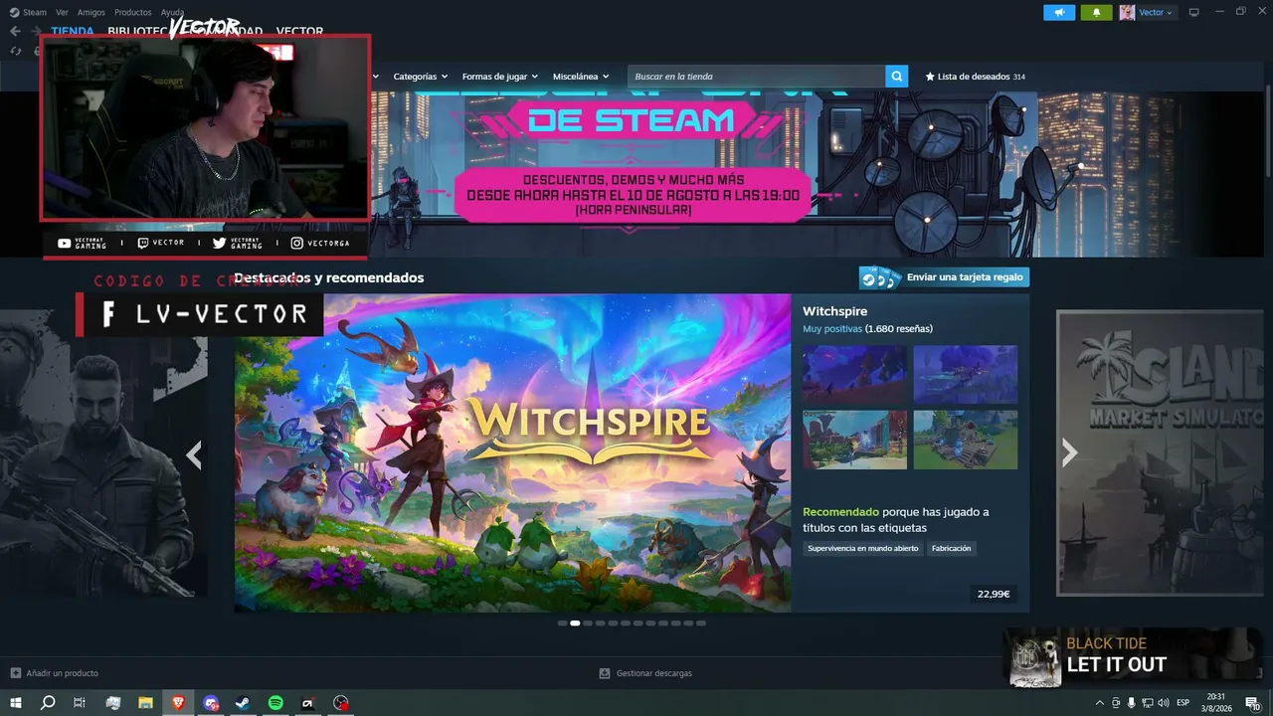Image resolution: width=1273 pixels, height=716 pixels.
Task: Open Spotify from the taskbar
Action: [275, 703]
